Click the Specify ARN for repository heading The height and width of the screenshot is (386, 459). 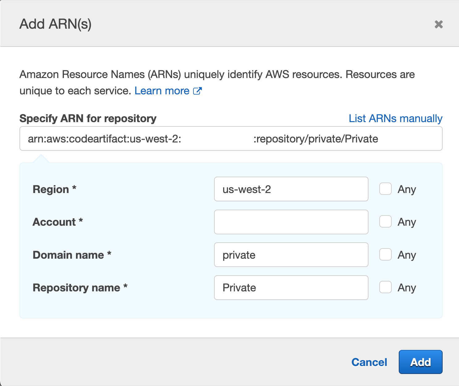coord(88,118)
